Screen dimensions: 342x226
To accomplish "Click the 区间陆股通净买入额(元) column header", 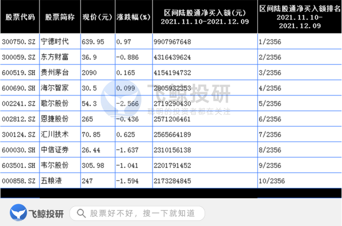I will pyautogui.click(x=205, y=17).
